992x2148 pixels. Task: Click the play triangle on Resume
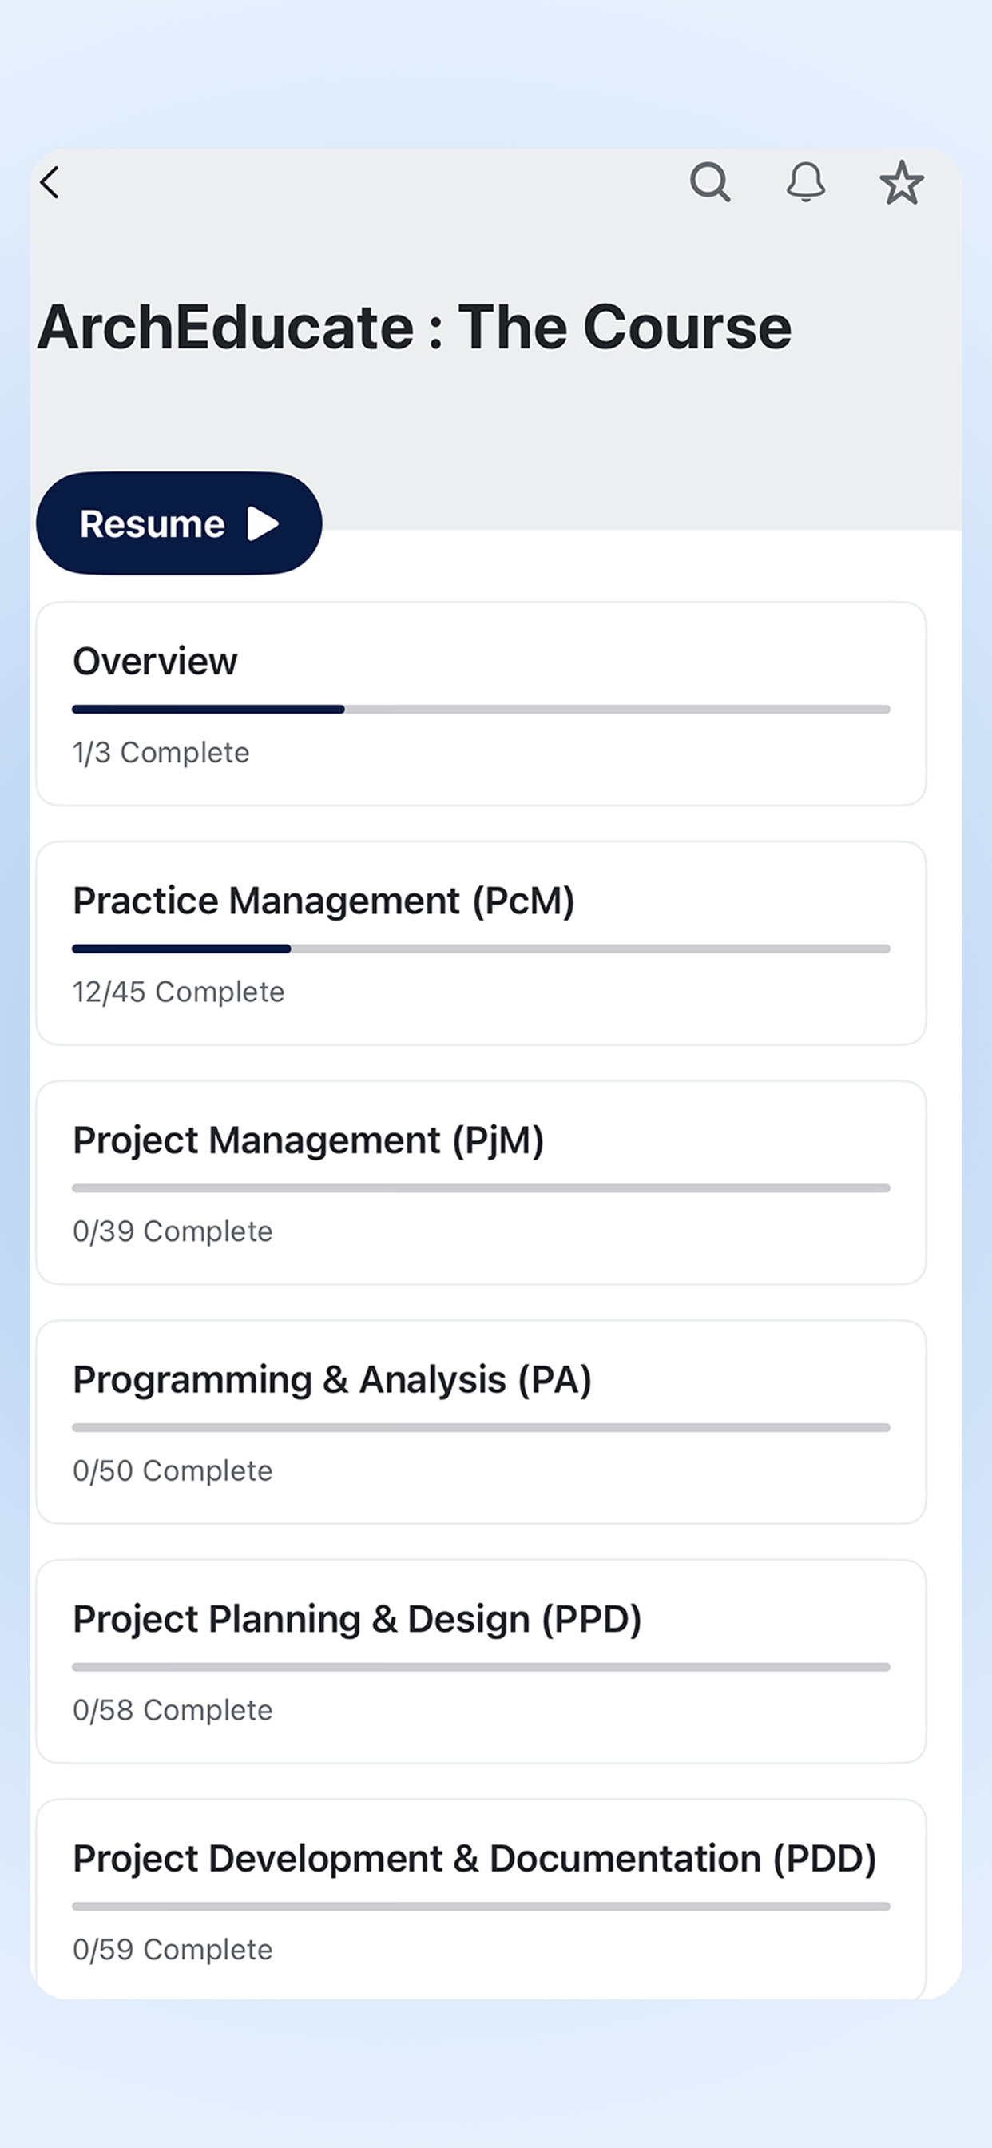pyautogui.click(x=264, y=524)
